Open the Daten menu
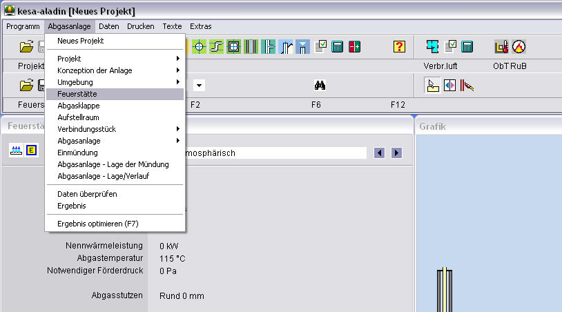562x312 pixels. (108, 26)
